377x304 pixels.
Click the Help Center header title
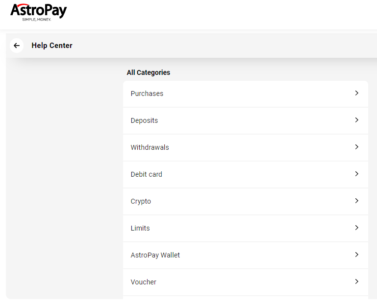tap(52, 46)
